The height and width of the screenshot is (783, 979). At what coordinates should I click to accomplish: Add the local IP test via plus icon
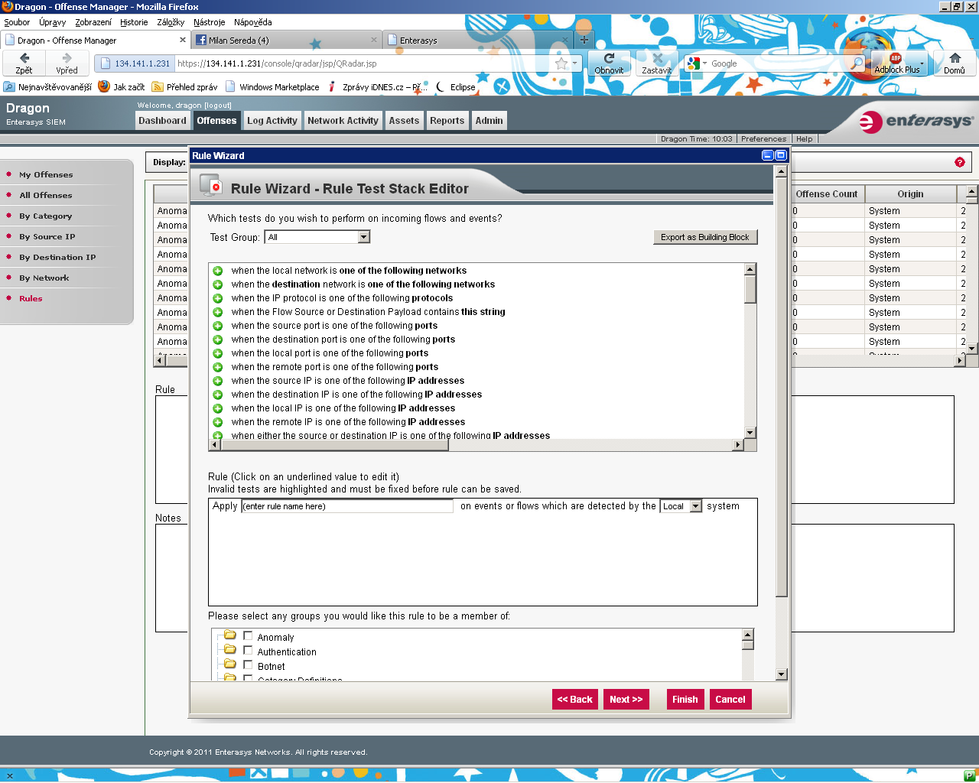(x=217, y=408)
